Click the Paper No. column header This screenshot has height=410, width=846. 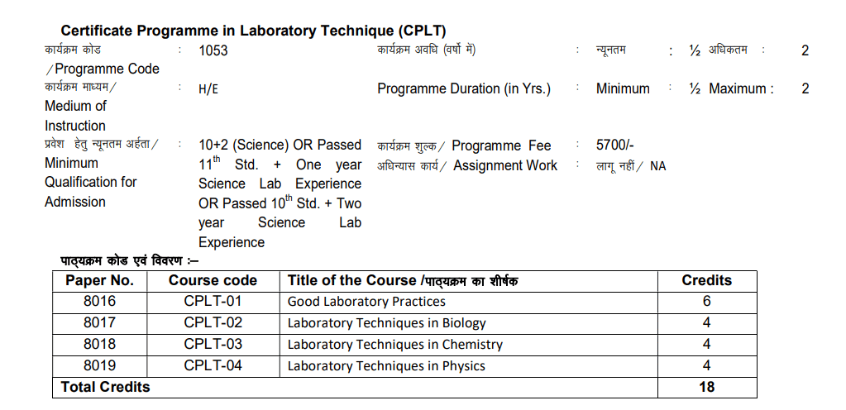click(x=99, y=280)
